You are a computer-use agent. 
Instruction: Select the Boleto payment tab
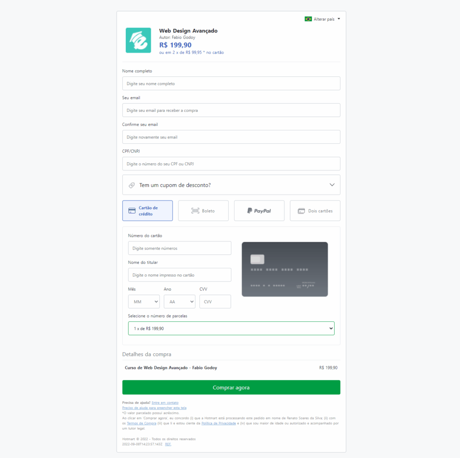coord(203,211)
